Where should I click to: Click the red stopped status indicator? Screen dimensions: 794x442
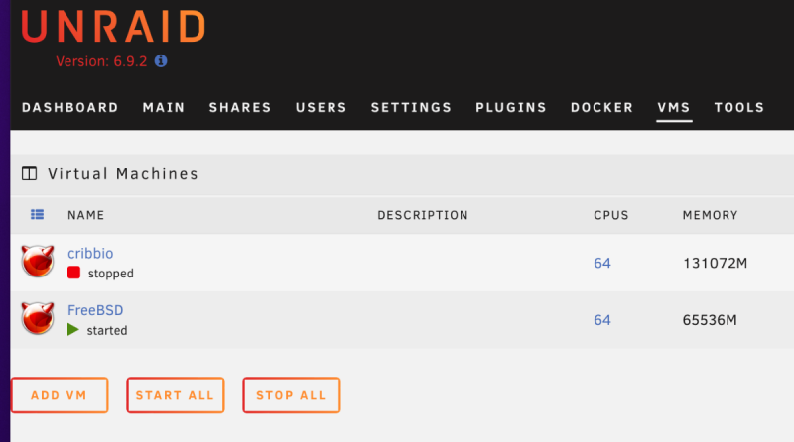point(73,273)
